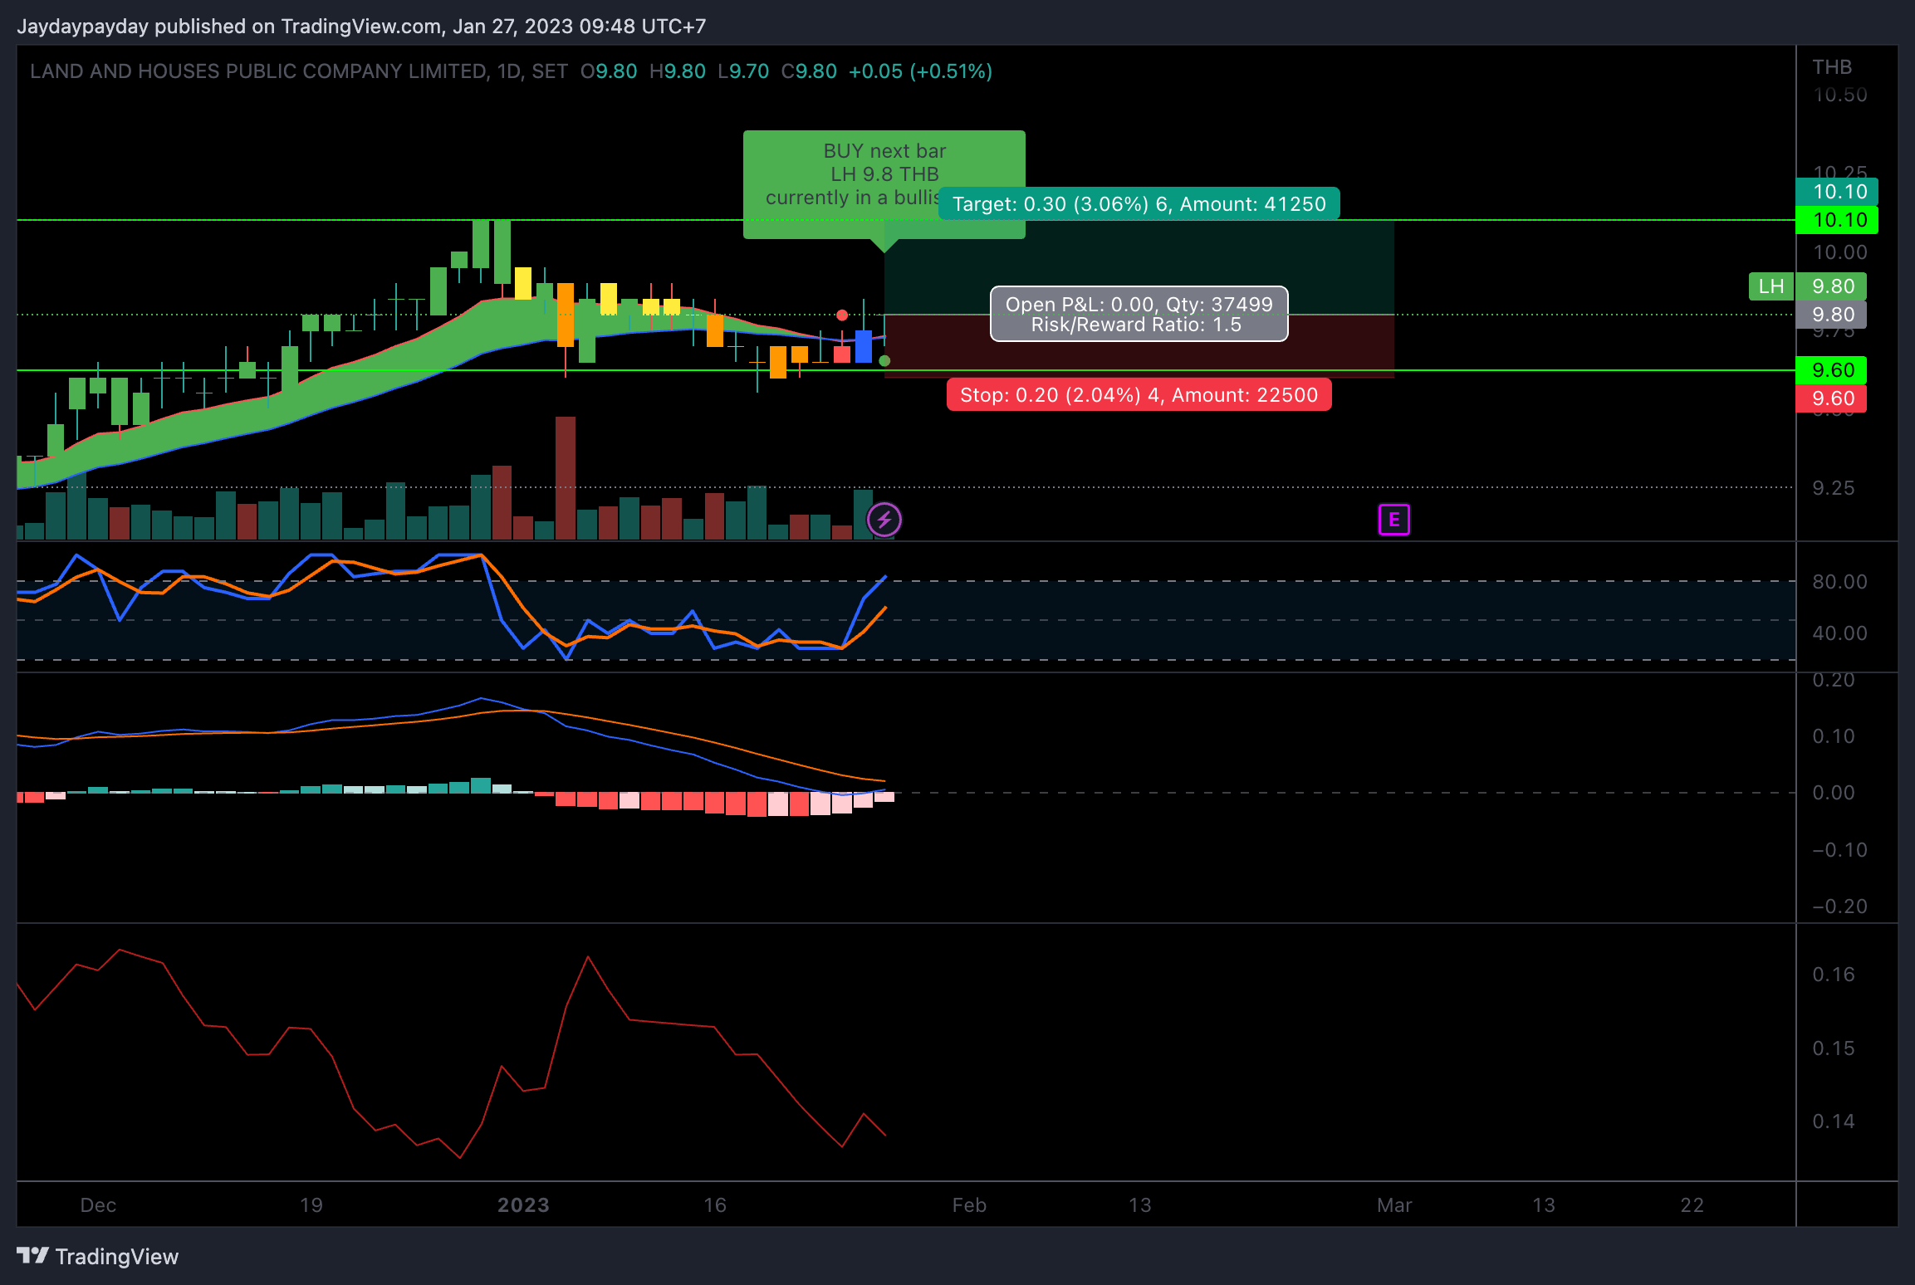Click the bright green 10.10 price label
The height and width of the screenshot is (1285, 1915).
1839,220
